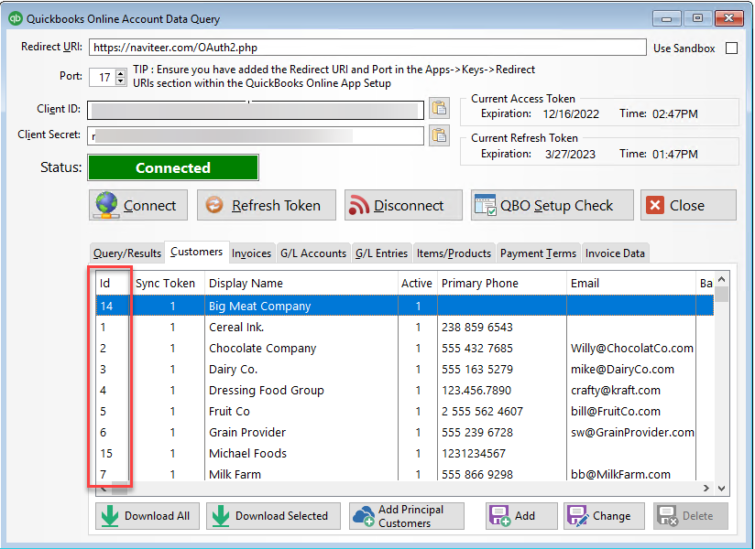755x549 pixels.
Task: Sort by the Id column header
Action: point(113,283)
